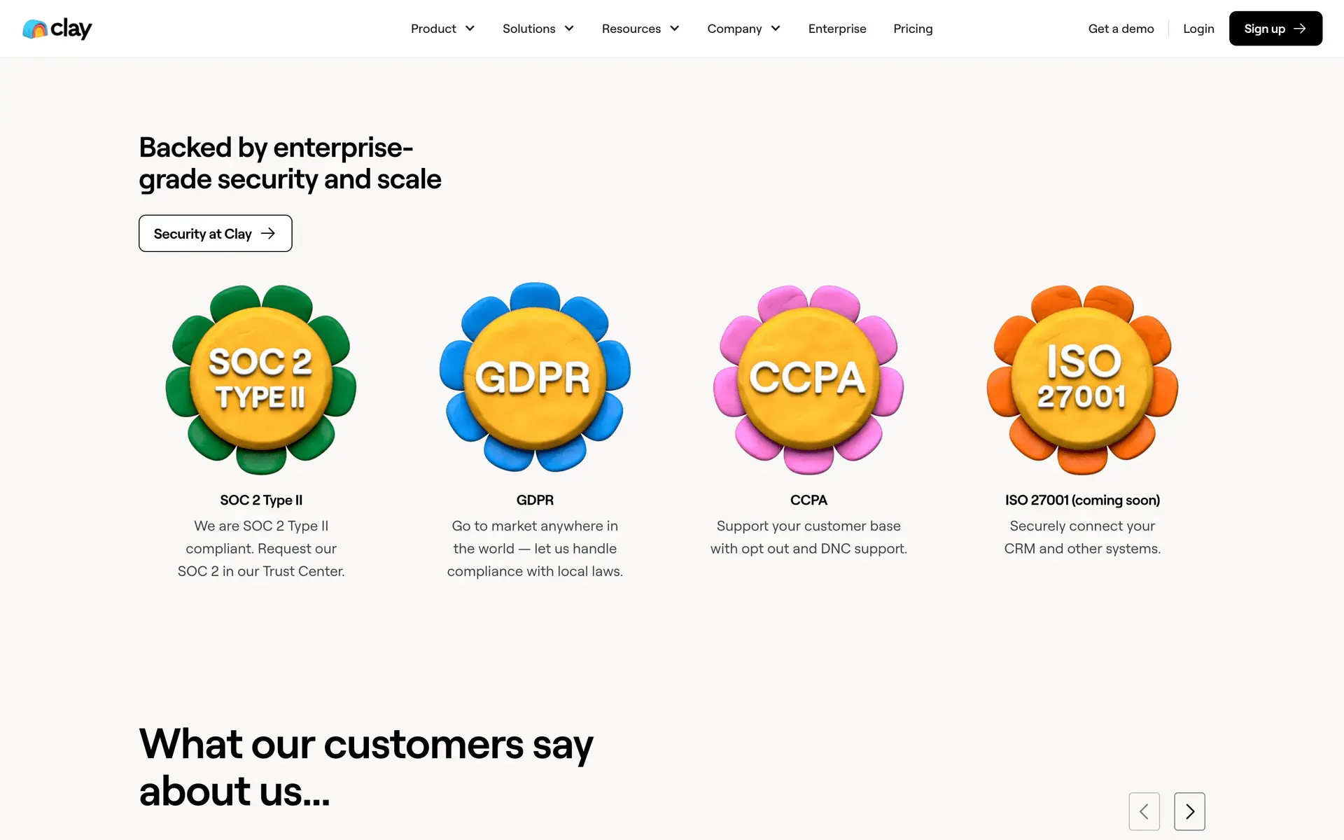The image size is (1344, 840).
Task: Click the Security at Clay button
Action: click(215, 234)
